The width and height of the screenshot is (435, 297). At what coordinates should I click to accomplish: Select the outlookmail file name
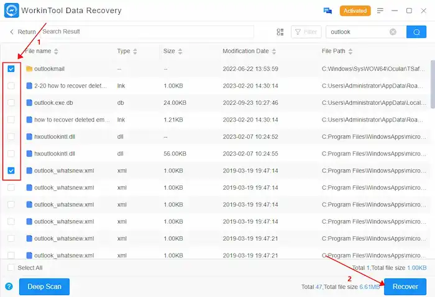pyautogui.click(x=49, y=69)
